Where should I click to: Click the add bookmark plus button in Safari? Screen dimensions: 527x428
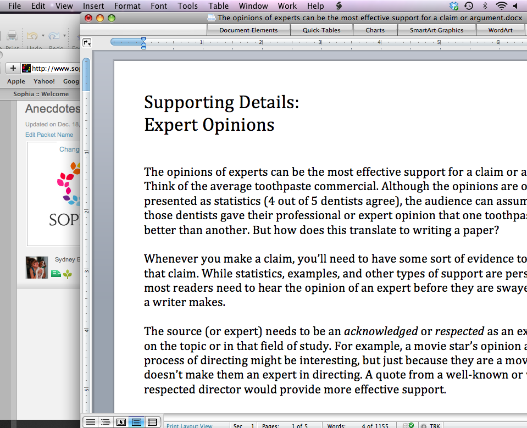[x=13, y=68]
